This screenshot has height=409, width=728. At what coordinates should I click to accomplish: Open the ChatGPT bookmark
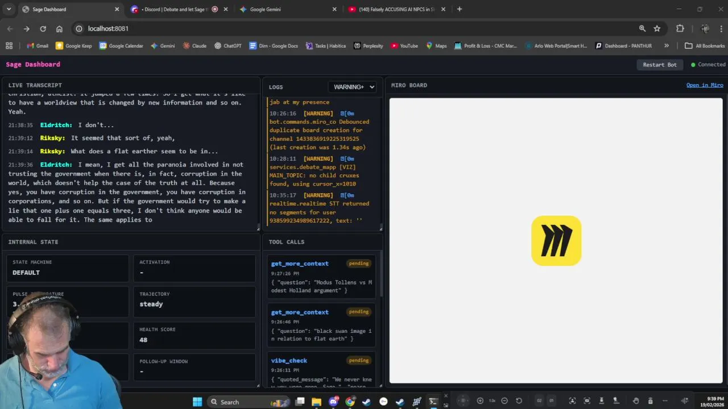(228, 46)
